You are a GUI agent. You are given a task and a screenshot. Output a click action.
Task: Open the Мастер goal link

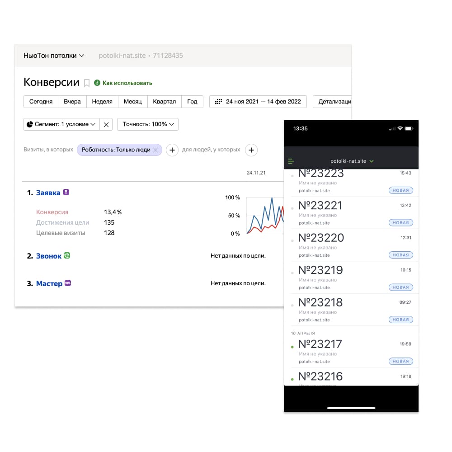[x=49, y=284]
